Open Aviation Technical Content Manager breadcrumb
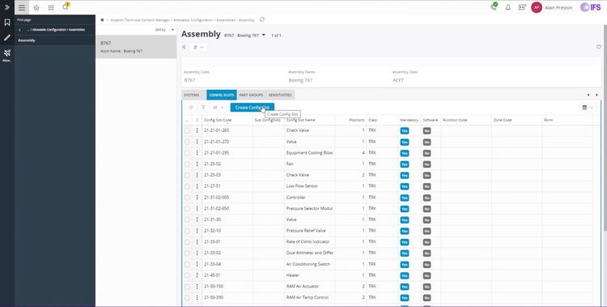Image resolution: width=607 pixels, height=307 pixels. pyautogui.click(x=140, y=19)
